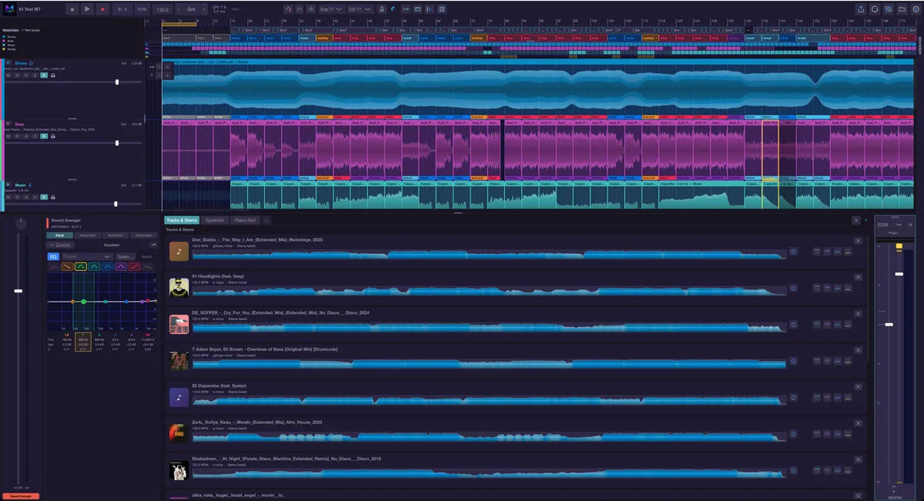Switch to the Automation tab
Viewport: 924px width, 501px height.
point(143,235)
